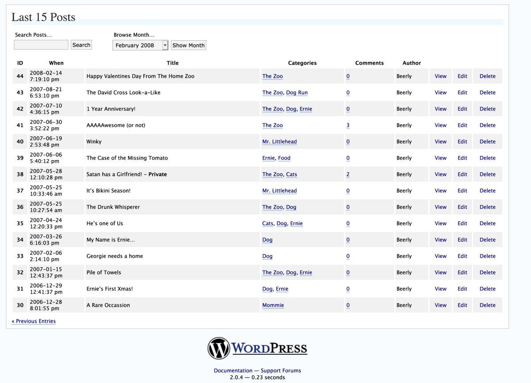Image resolution: width=531 pixels, height=383 pixels.
Task: View the Happy Valentines Day post
Action: point(440,76)
